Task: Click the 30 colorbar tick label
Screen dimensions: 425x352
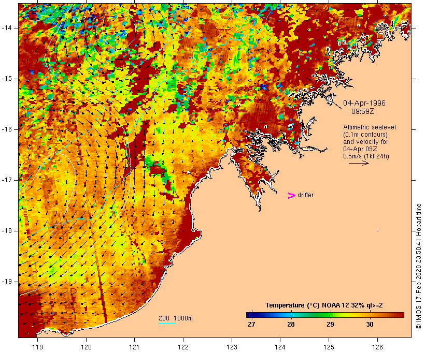Action: 370,325
